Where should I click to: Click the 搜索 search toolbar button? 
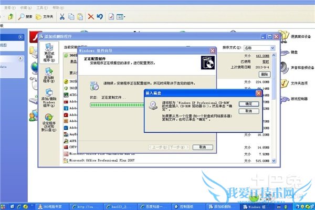coord(25,17)
